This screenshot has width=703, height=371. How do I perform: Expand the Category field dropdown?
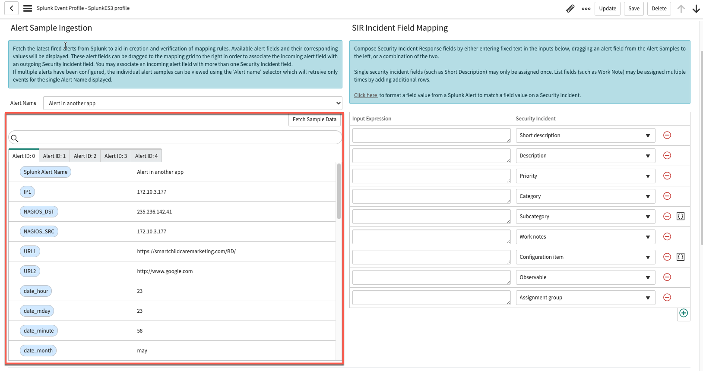point(586,196)
